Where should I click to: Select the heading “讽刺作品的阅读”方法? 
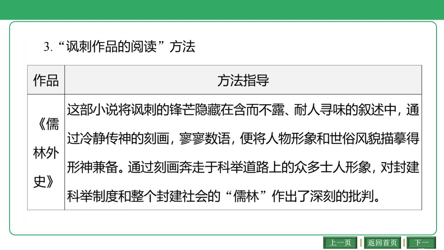(119, 47)
